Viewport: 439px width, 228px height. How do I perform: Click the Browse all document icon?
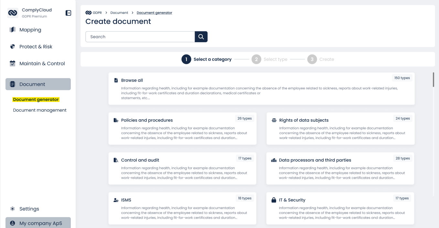point(116,80)
